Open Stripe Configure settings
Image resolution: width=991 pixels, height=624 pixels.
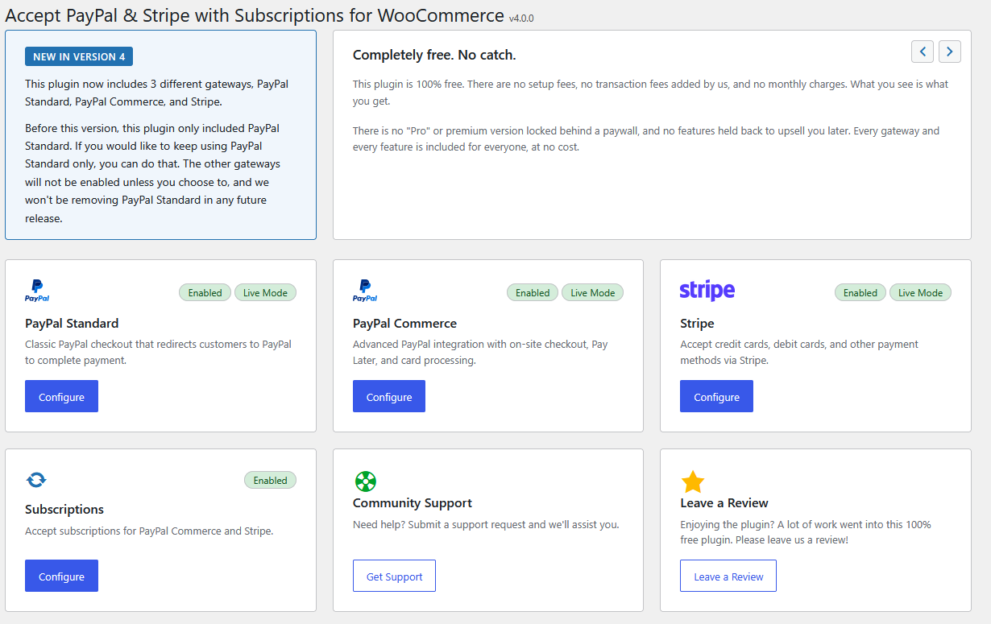[x=716, y=397]
